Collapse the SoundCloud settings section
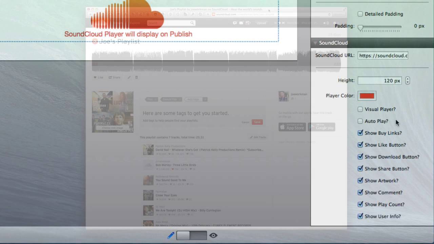The height and width of the screenshot is (244, 434). (315, 43)
